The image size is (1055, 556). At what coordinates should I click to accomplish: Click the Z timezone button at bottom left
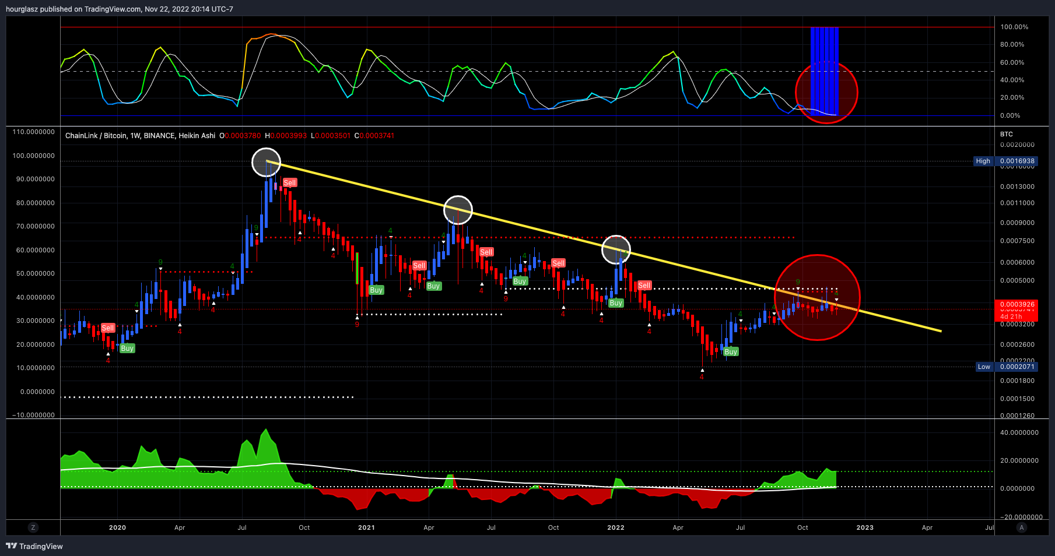(x=33, y=527)
